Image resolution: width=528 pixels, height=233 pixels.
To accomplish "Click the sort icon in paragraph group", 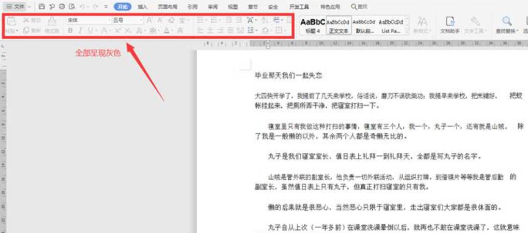I will [265, 21].
